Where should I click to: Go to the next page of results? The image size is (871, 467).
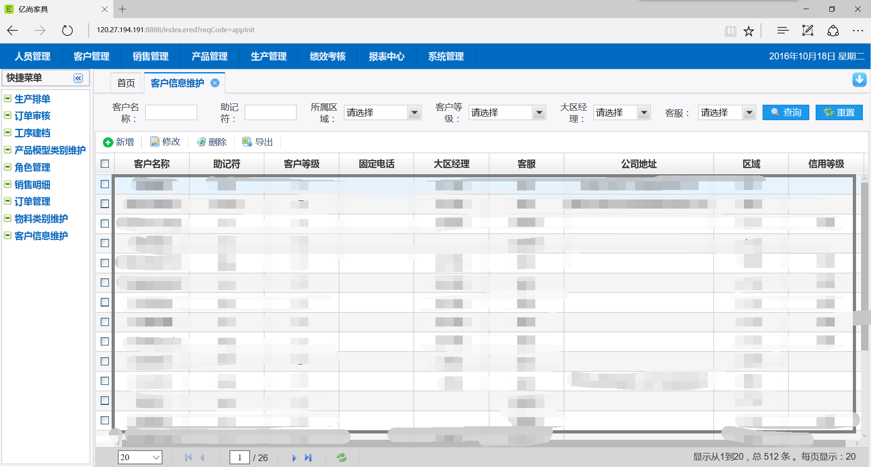(x=294, y=457)
